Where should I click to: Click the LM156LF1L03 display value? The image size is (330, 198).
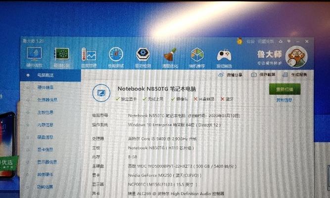coord(162,185)
